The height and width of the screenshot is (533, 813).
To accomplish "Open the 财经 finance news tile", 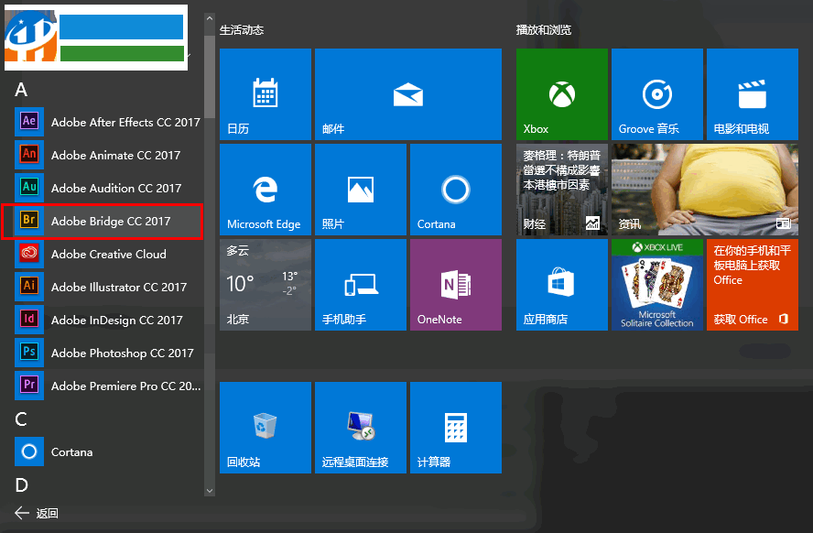I will (x=562, y=190).
